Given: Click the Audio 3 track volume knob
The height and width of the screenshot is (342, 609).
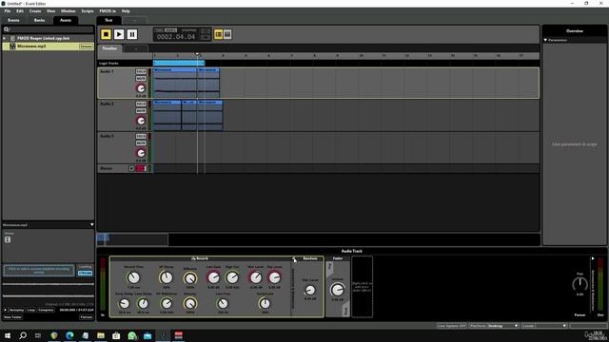Looking at the screenshot, I should pyautogui.click(x=141, y=153).
